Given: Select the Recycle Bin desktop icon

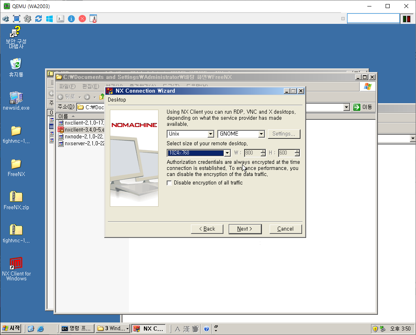Looking at the screenshot, I should (16, 68).
